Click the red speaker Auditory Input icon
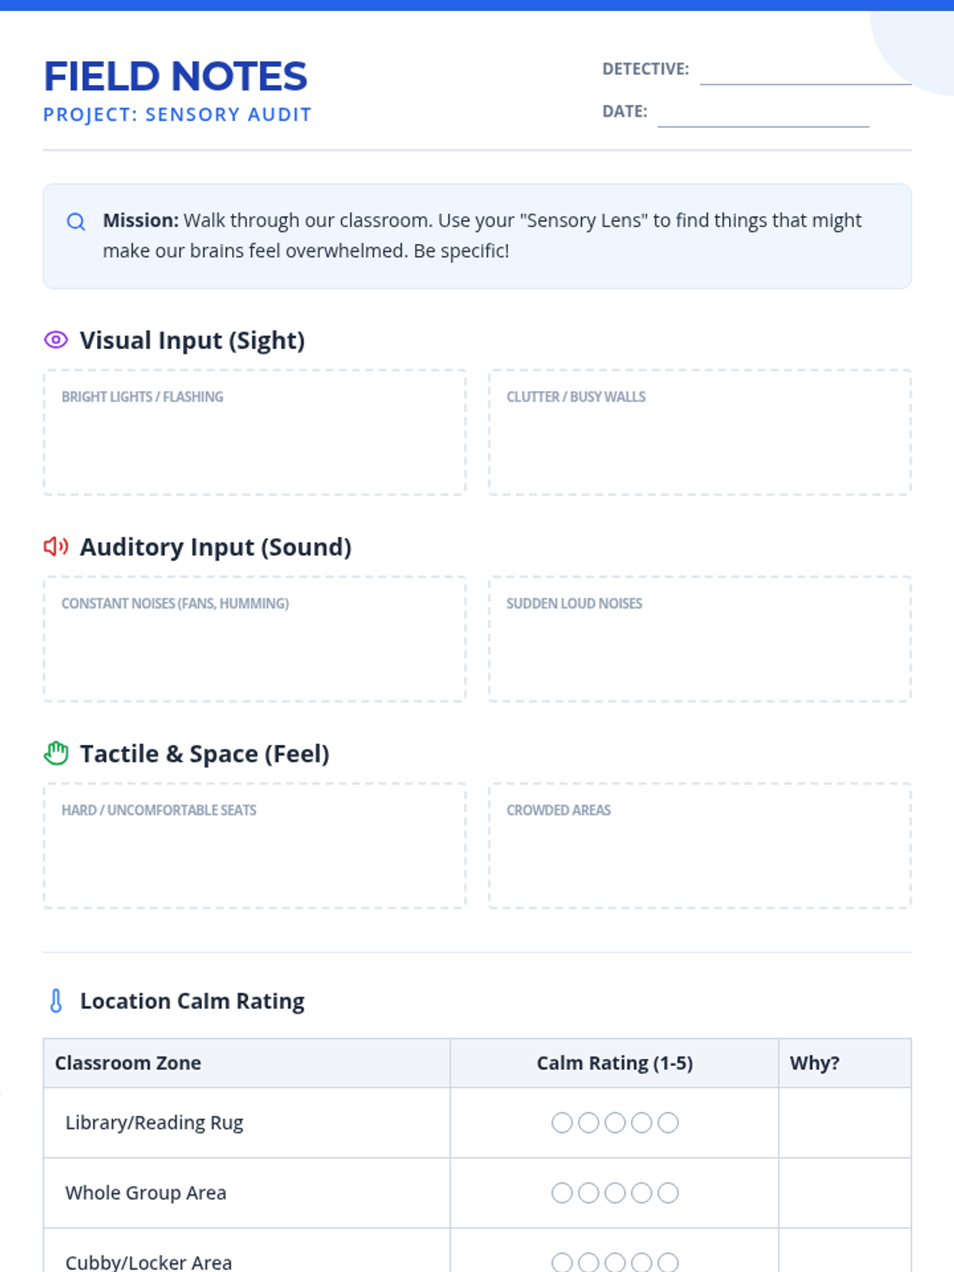Viewport: 954px width, 1272px height. [56, 547]
